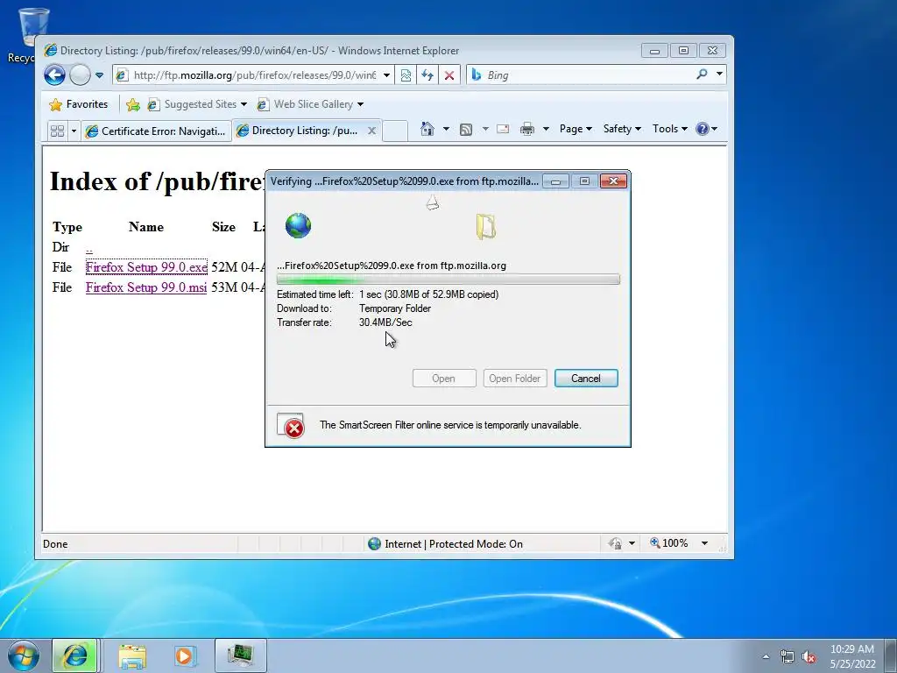Click the Refresh page icon
The width and height of the screenshot is (897, 673).
(x=427, y=75)
